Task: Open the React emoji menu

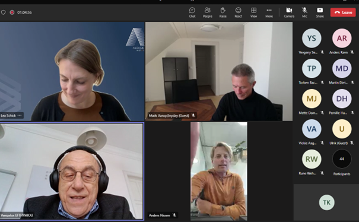Action: [x=239, y=12]
